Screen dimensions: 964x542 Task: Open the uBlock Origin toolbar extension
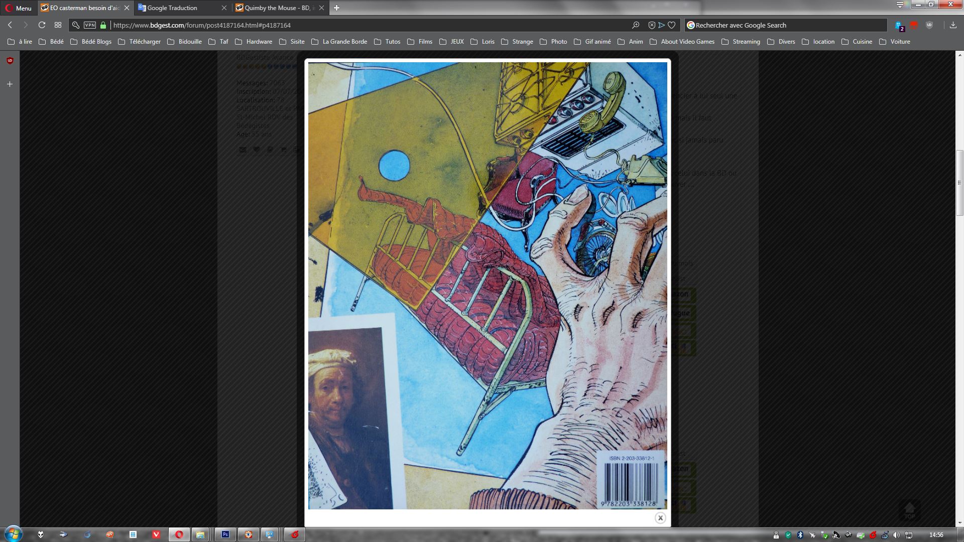929,25
